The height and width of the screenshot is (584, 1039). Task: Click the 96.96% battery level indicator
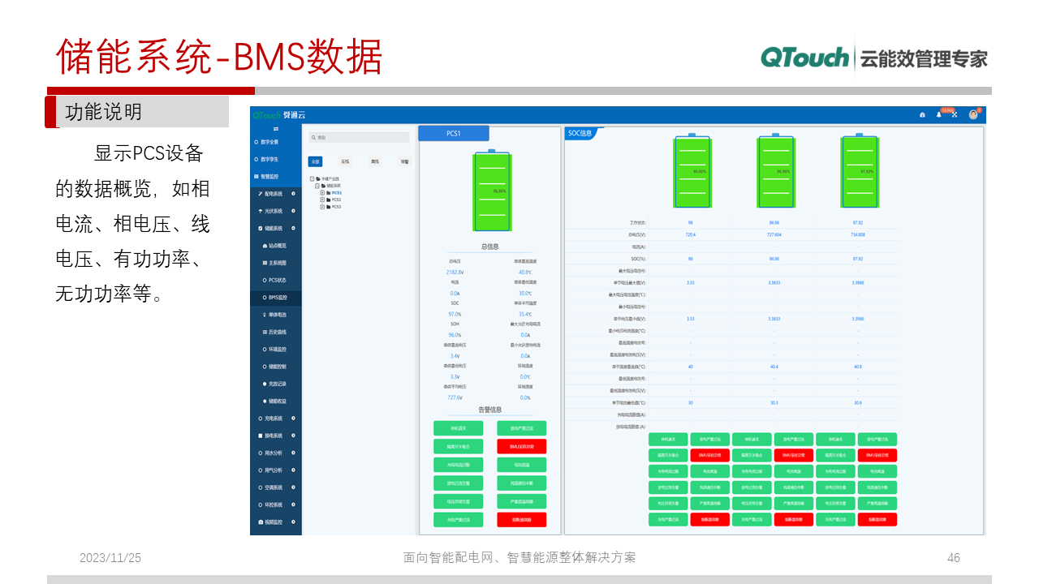tap(776, 172)
